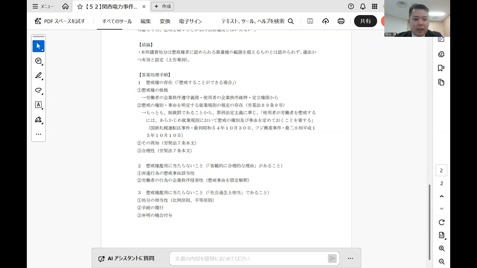477x268 pixels.
Task: Open the page thumbnails copy panel
Action: tap(441, 82)
